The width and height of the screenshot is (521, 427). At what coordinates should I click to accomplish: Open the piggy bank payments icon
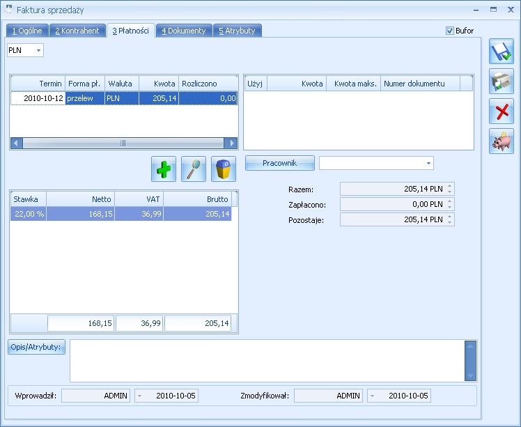point(501,141)
